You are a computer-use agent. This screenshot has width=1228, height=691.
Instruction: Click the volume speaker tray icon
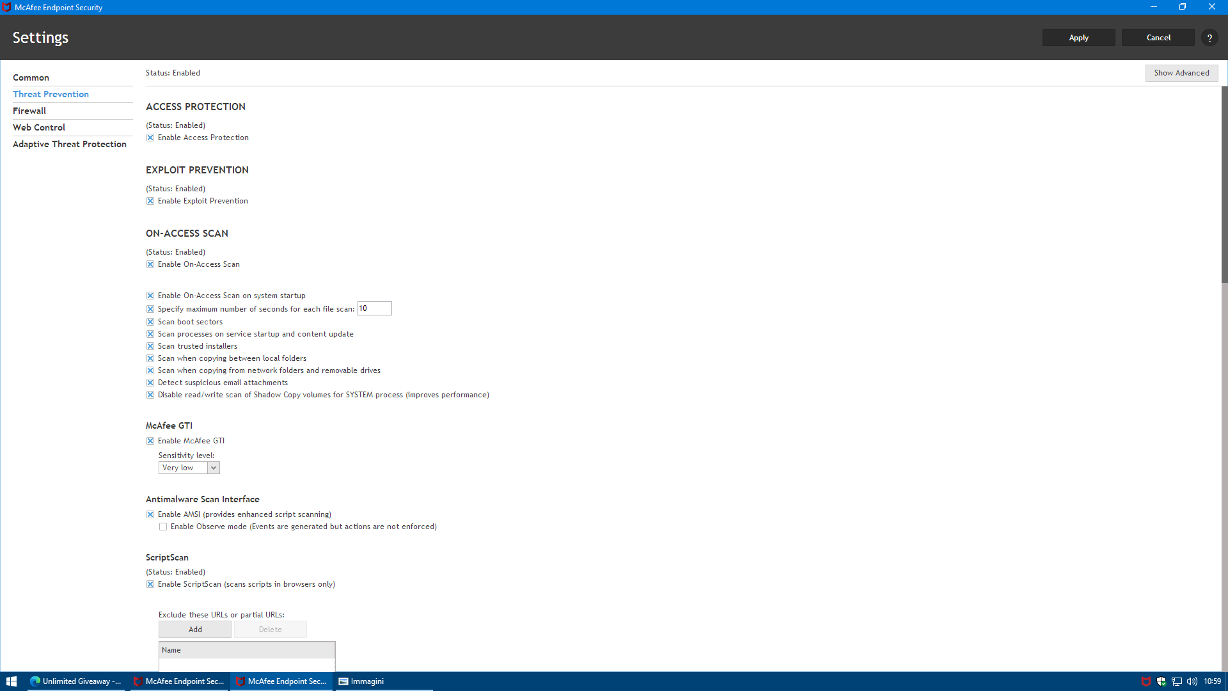click(x=1192, y=681)
